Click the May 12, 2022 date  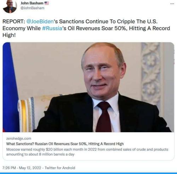[30, 168]
